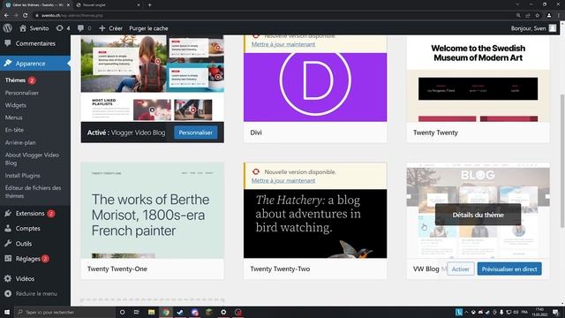Open the Divi theme thumbnail
Screen dimensions: 565x318
pos(315,87)
